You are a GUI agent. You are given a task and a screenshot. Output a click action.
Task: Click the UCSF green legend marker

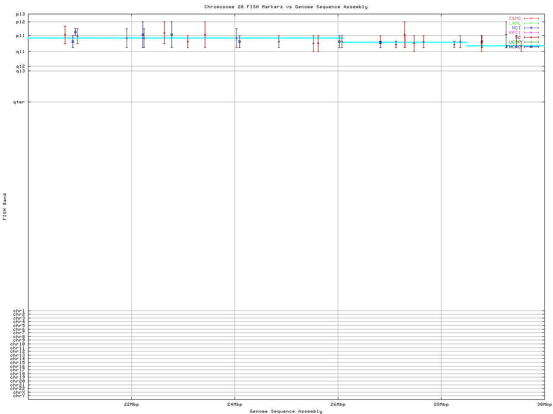click(x=531, y=42)
